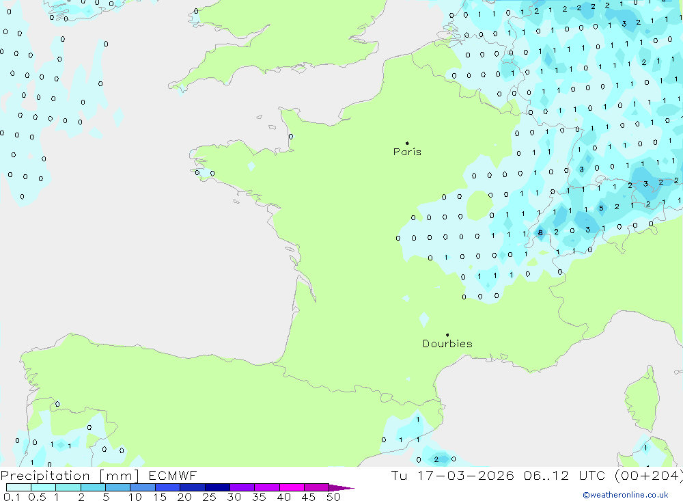Select the 25–30 mm navy legend swatch
Viewport: 683px width, 501px height.
[x=217, y=487]
